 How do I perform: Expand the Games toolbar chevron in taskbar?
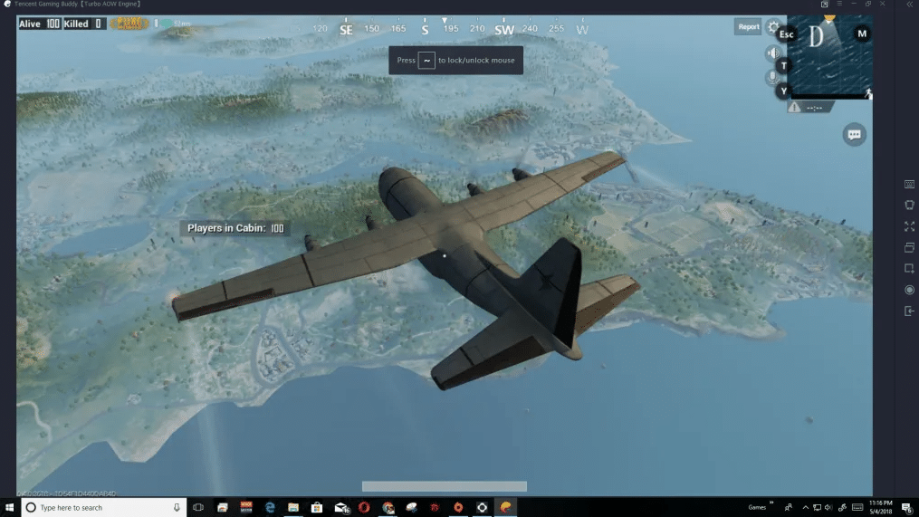point(771,503)
